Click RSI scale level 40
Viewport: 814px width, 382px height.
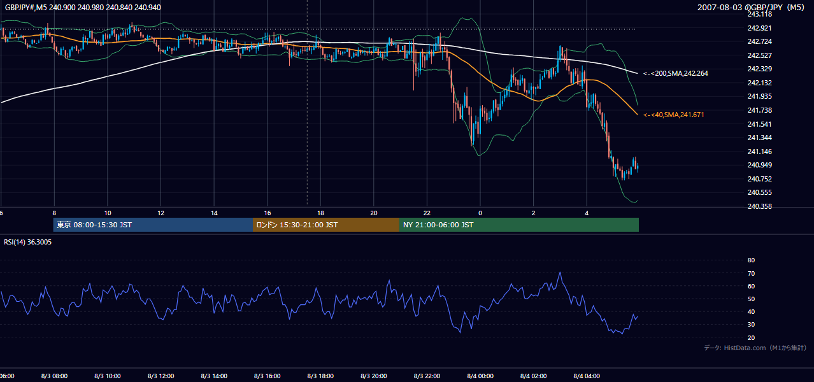[x=751, y=311]
